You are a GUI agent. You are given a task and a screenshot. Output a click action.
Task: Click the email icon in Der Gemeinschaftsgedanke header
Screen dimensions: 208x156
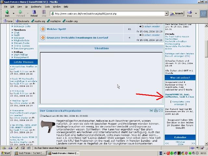click(161, 110)
